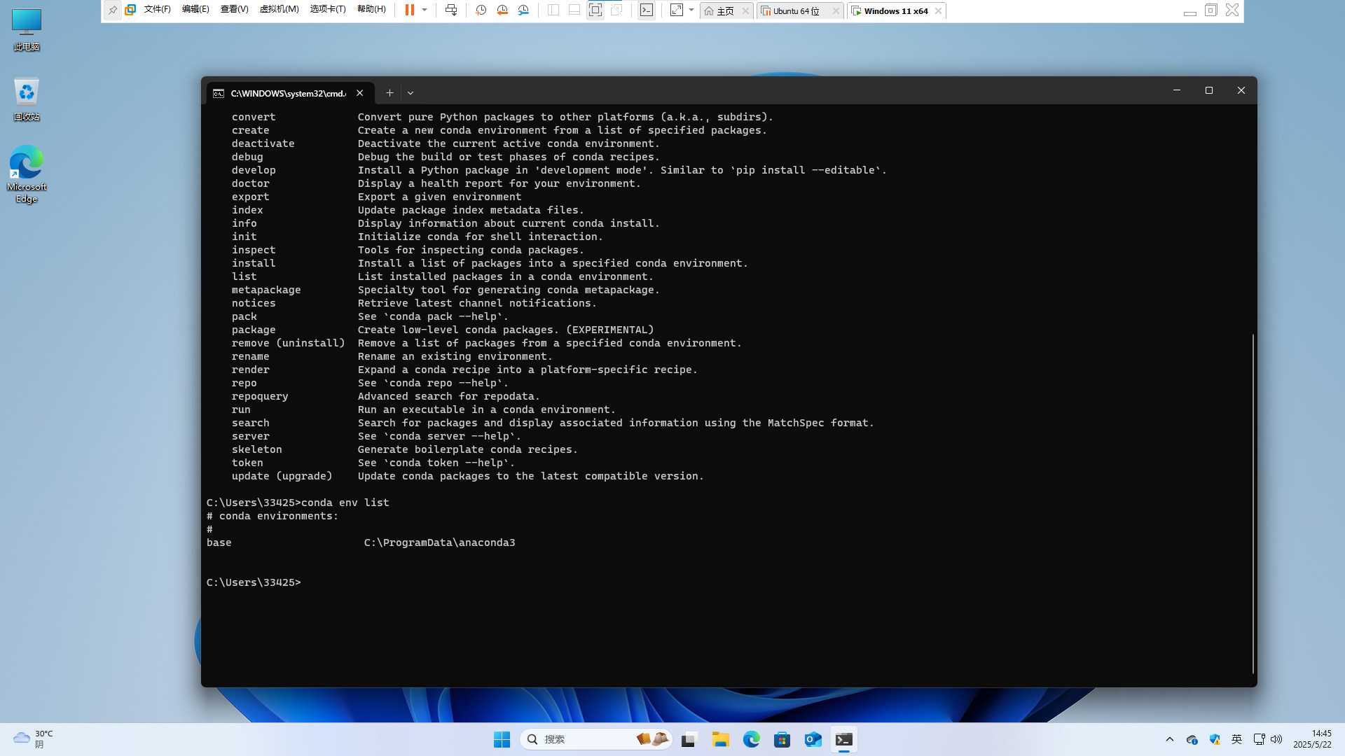This screenshot has width=1345, height=756.
Task: Click the Terminal icon on the taskbar
Action: (844, 739)
